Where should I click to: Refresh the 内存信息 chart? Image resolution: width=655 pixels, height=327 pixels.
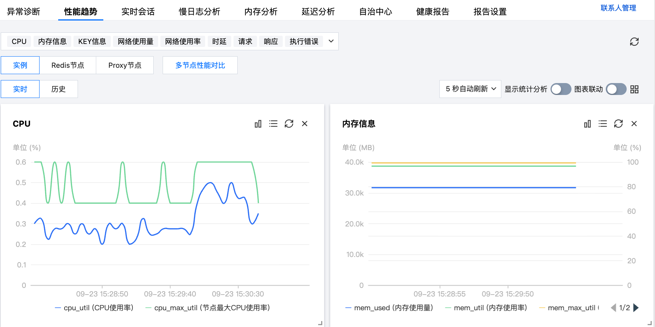coord(618,124)
